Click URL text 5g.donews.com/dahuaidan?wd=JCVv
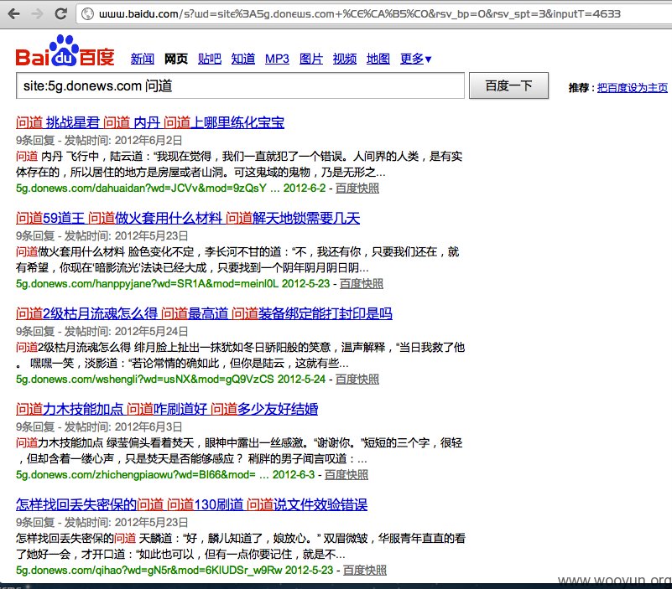 141,188
